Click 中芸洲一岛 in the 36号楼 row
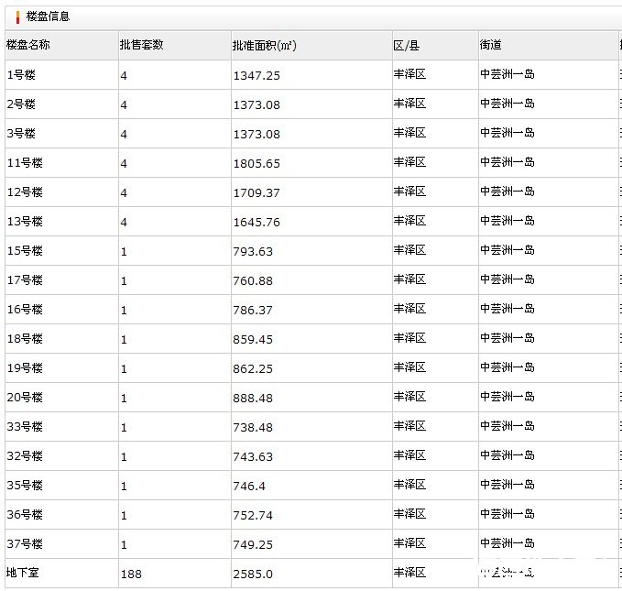The image size is (622, 591). (507, 514)
